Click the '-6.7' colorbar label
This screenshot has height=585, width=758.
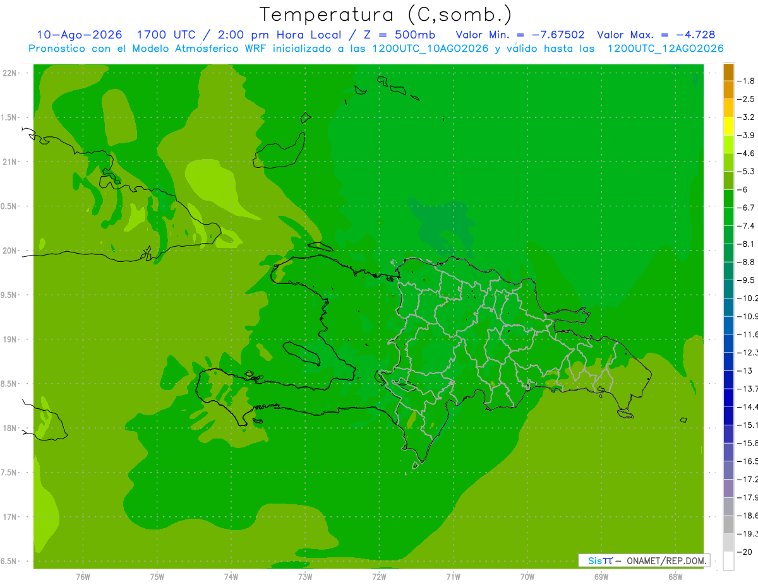746,208
